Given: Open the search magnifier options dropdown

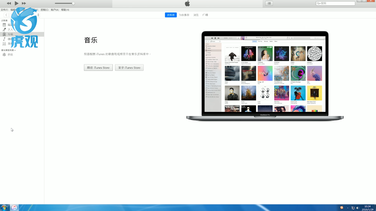Looking at the screenshot, I should pos(319,3).
